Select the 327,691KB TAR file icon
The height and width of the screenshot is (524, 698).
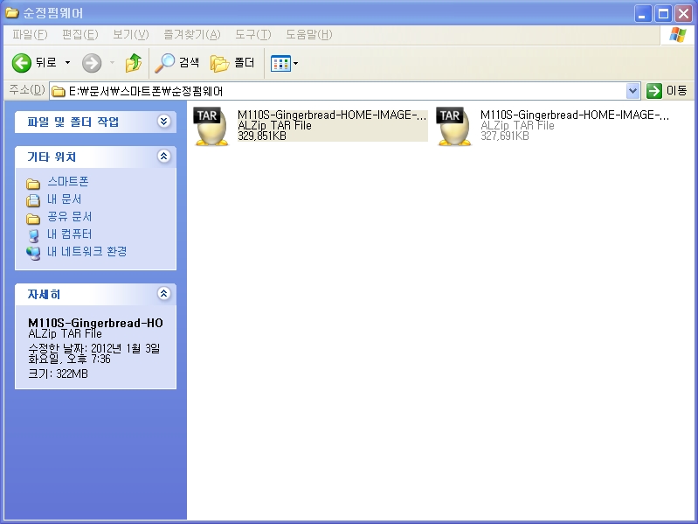454,126
